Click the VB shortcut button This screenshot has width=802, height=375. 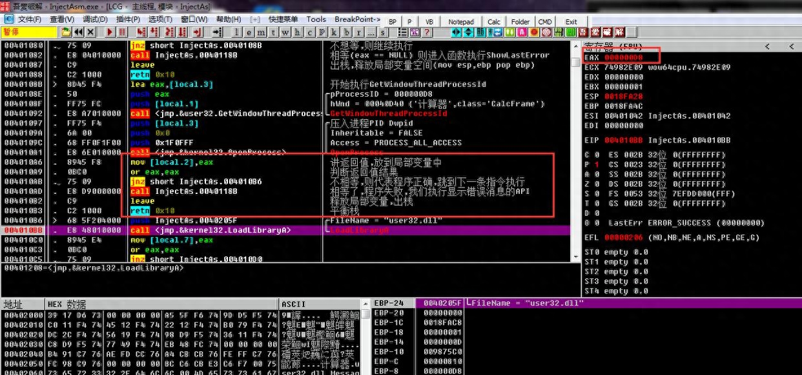[x=429, y=21]
